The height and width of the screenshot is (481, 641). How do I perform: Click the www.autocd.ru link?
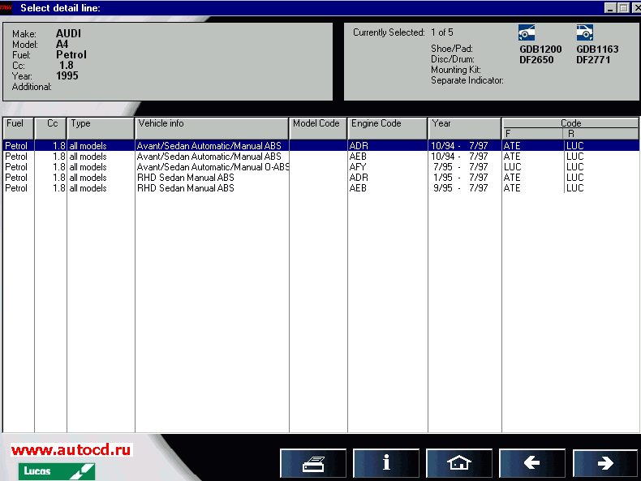[x=71, y=449]
